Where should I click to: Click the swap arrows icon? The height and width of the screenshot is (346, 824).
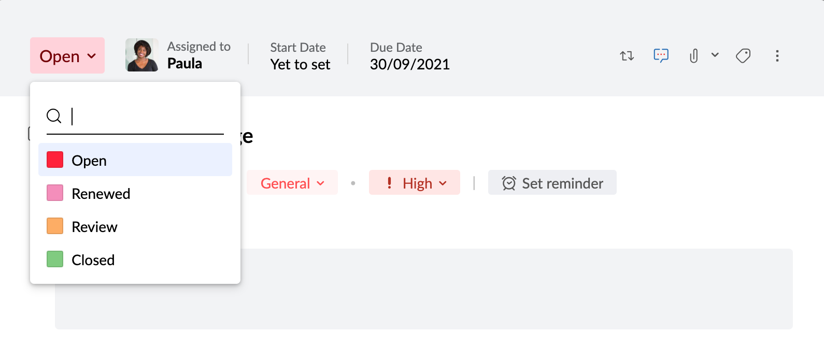(627, 56)
